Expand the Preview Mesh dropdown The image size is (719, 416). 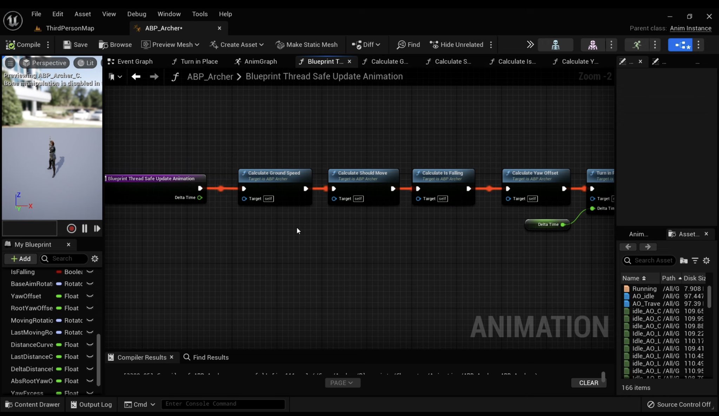(170, 45)
